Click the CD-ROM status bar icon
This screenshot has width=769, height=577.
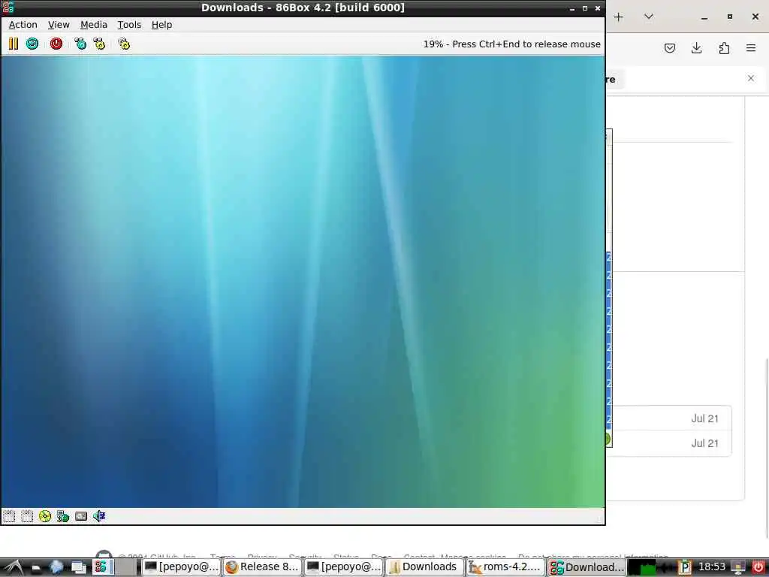[44, 516]
